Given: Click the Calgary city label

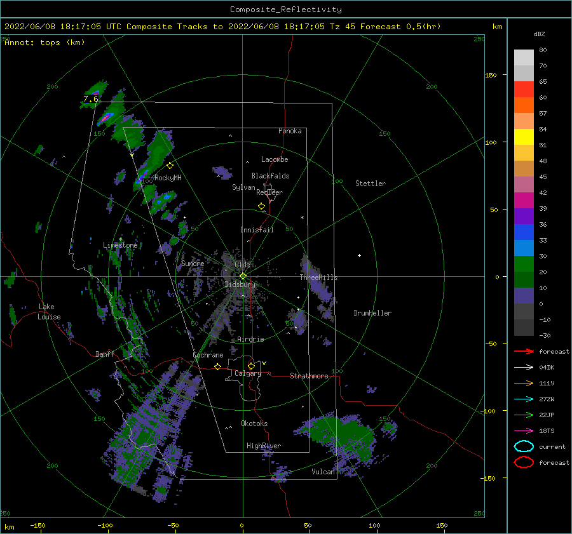Looking at the screenshot, I should [x=248, y=373].
